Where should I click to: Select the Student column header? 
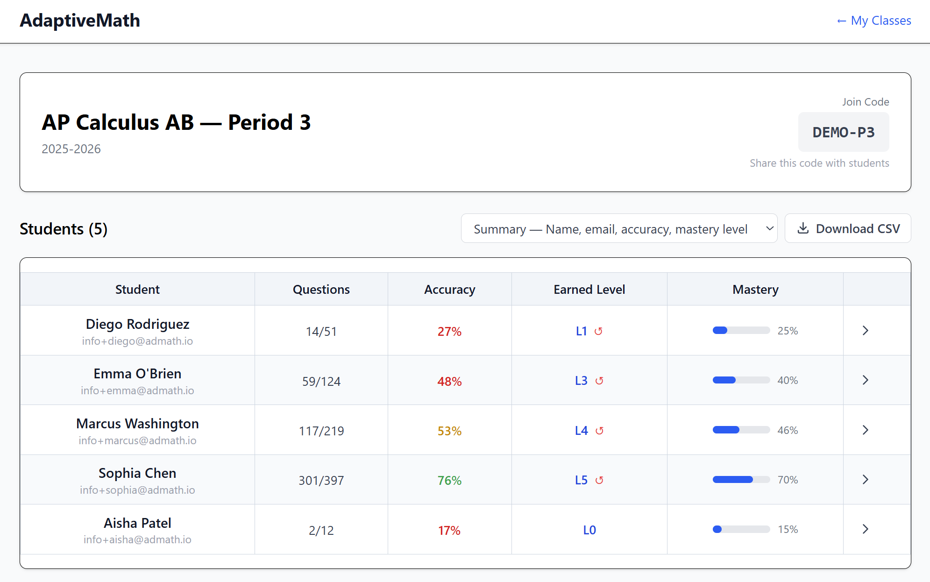tap(137, 289)
